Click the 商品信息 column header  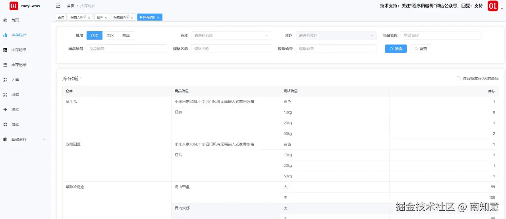click(226, 91)
